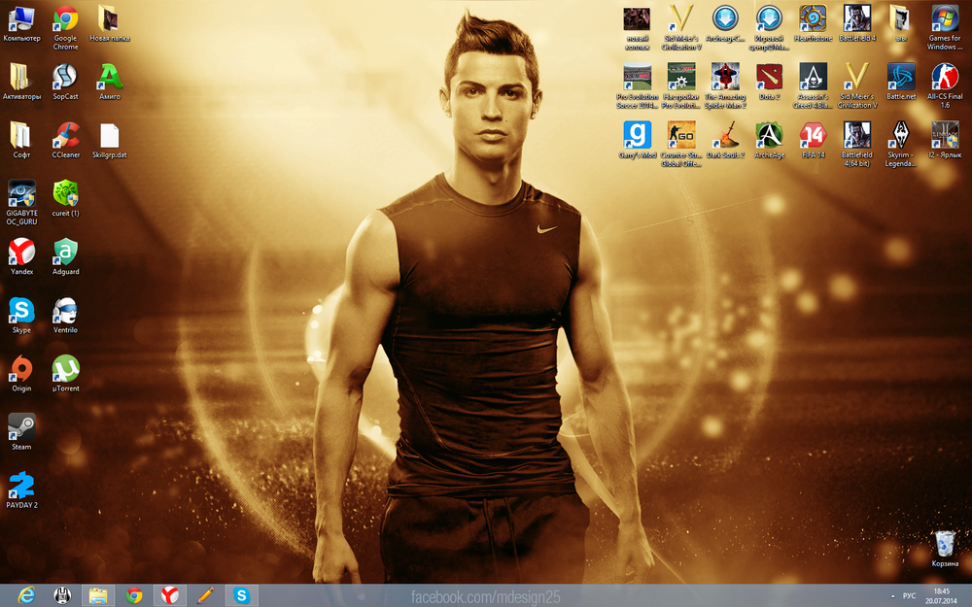Open the Battle.net shortcut

pyautogui.click(x=901, y=78)
